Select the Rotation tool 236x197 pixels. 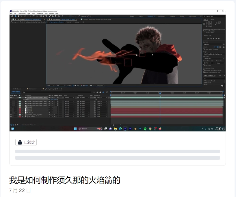34,16
